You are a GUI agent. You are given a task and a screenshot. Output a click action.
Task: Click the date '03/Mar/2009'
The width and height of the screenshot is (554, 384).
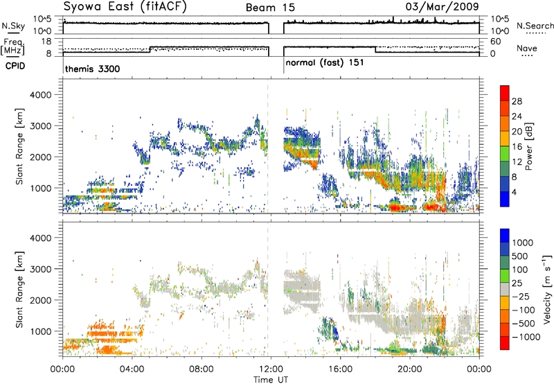click(x=442, y=6)
